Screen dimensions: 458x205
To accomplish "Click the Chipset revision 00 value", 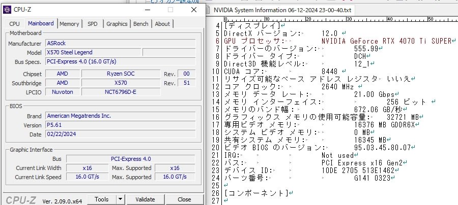I will [x=187, y=74].
